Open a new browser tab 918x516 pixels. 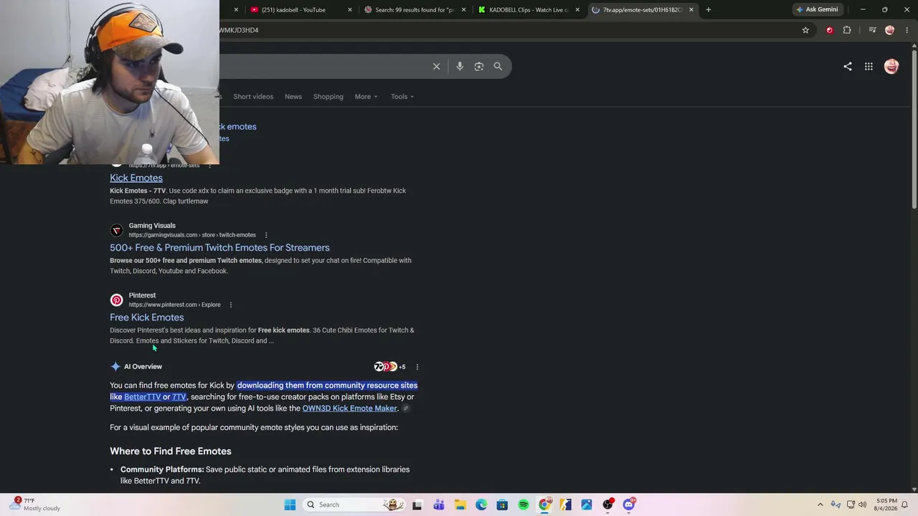[x=709, y=9]
